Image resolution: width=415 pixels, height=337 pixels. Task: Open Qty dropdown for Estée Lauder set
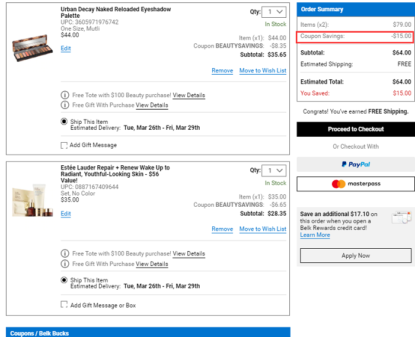pos(274,171)
